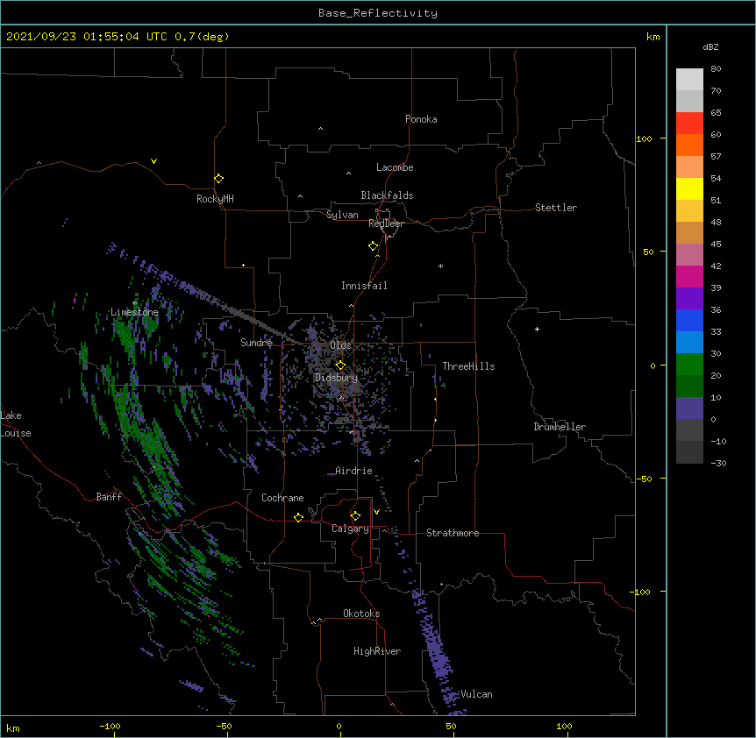Click the Strathmore label
This screenshot has height=738, width=756.
click(453, 533)
